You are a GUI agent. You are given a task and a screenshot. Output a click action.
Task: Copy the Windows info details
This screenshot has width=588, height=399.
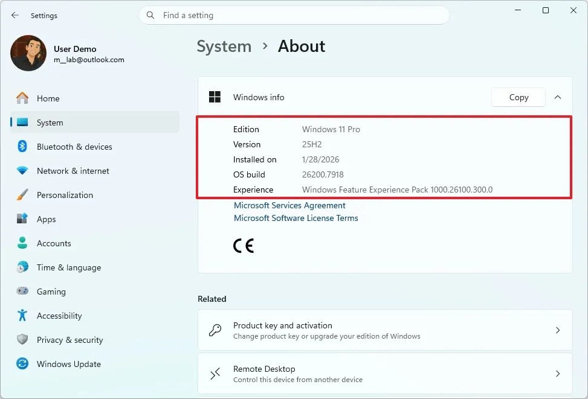pos(518,97)
